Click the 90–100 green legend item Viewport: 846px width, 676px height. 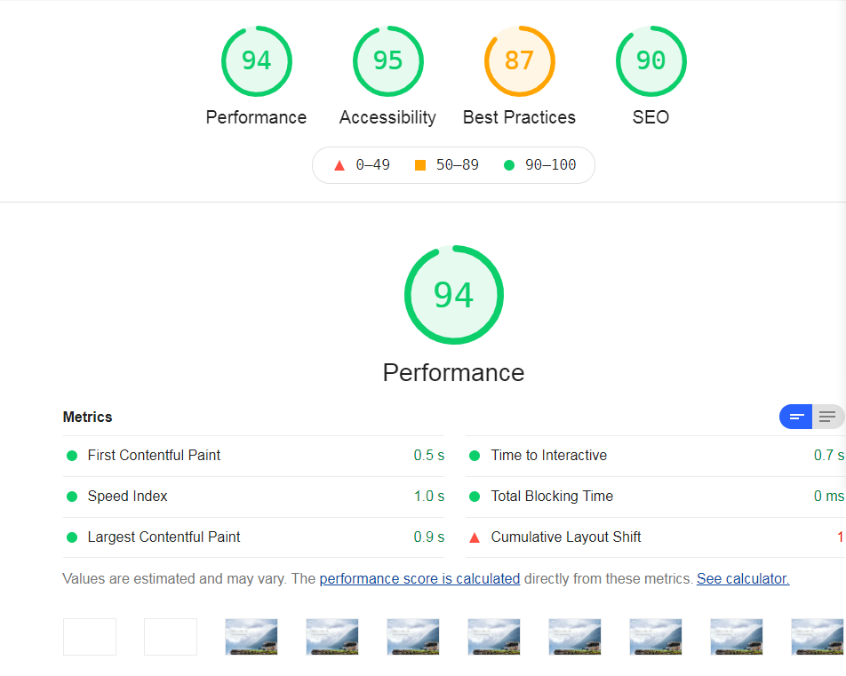(x=540, y=165)
